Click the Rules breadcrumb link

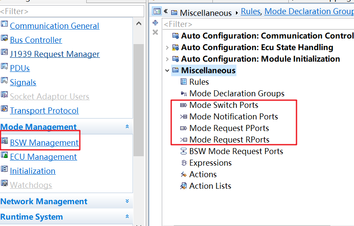(251, 12)
